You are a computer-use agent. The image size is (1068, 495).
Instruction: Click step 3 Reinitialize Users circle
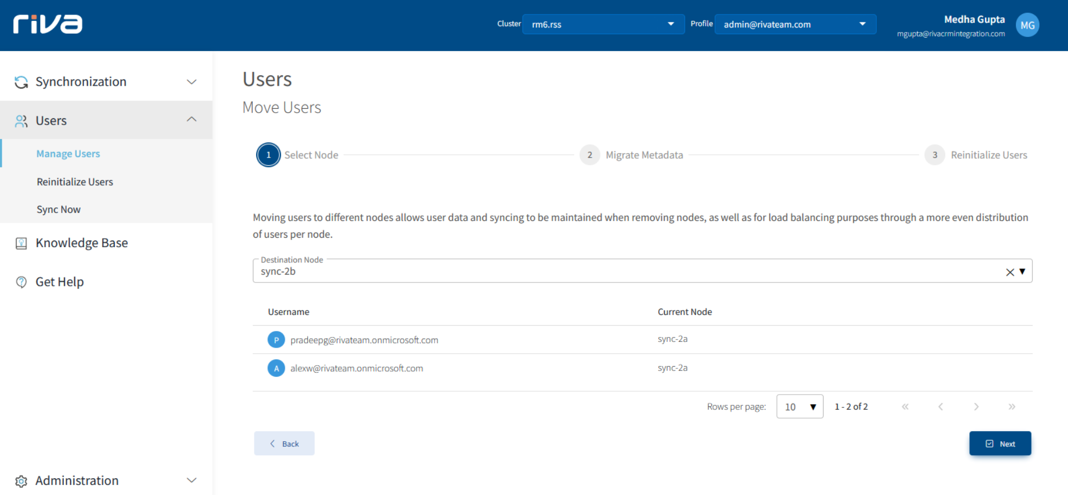[935, 155]
